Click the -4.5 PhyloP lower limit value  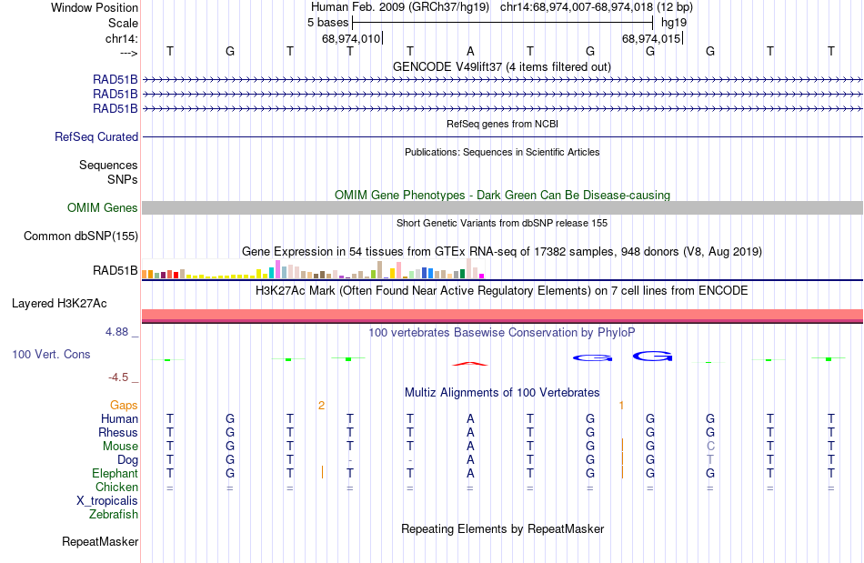(118, 377)
